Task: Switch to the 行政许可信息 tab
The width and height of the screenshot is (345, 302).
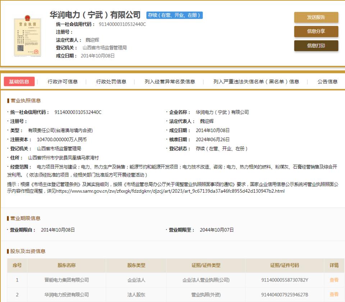Action: pos(63,81)
